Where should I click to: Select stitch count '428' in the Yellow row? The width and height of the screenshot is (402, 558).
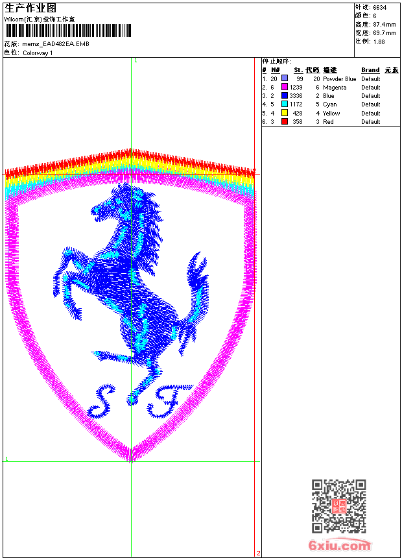pos(298,113)
